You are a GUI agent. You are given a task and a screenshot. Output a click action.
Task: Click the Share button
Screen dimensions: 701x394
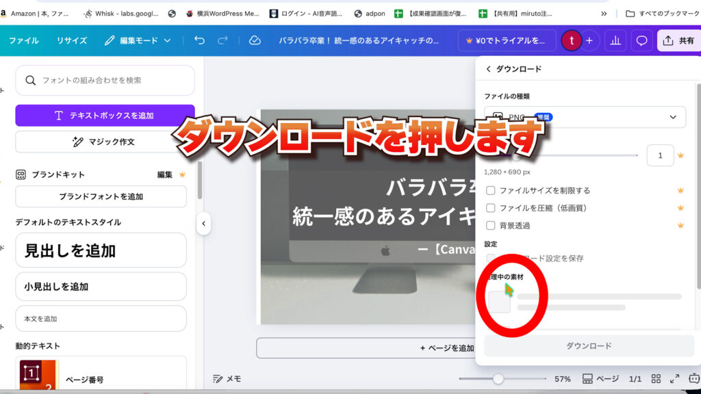pos(678,40)
